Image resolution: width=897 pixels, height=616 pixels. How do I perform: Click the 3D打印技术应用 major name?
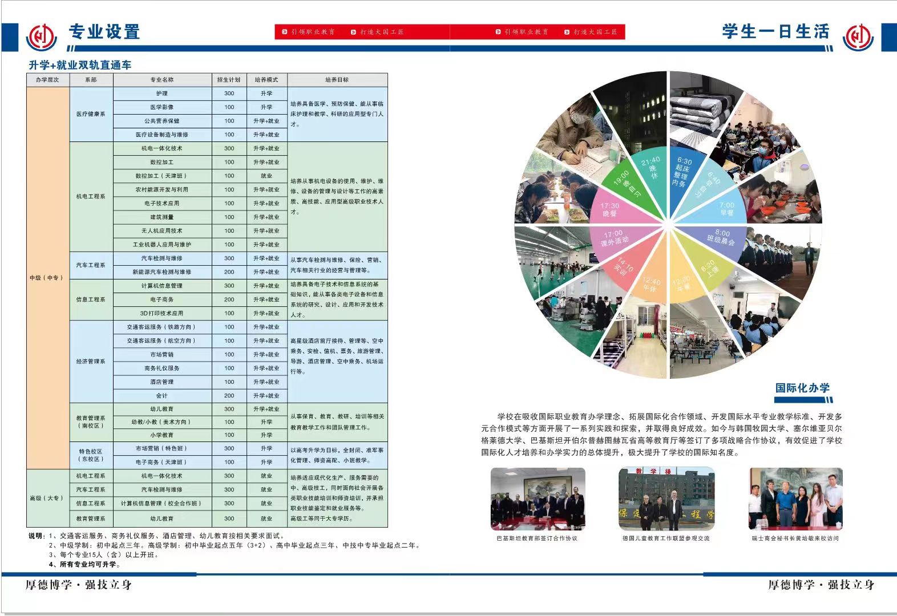pos(162,313)
